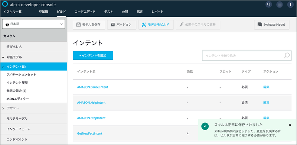
Task: Click the wrench build icon
Action: tap(144, 25)
